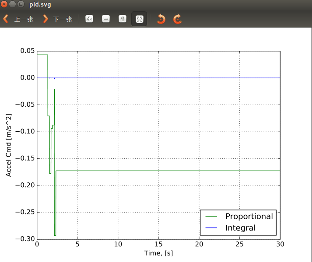
Task: Click the Proportional legend entry
Action: (249, 217)
